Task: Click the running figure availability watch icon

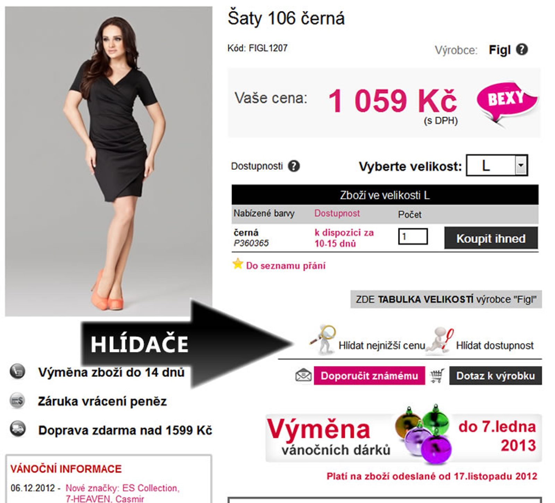Action: pyautogui.click(x=440, y=340)
